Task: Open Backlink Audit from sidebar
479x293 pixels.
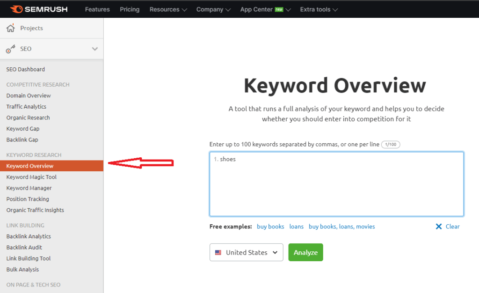Action: coord(24,247)
